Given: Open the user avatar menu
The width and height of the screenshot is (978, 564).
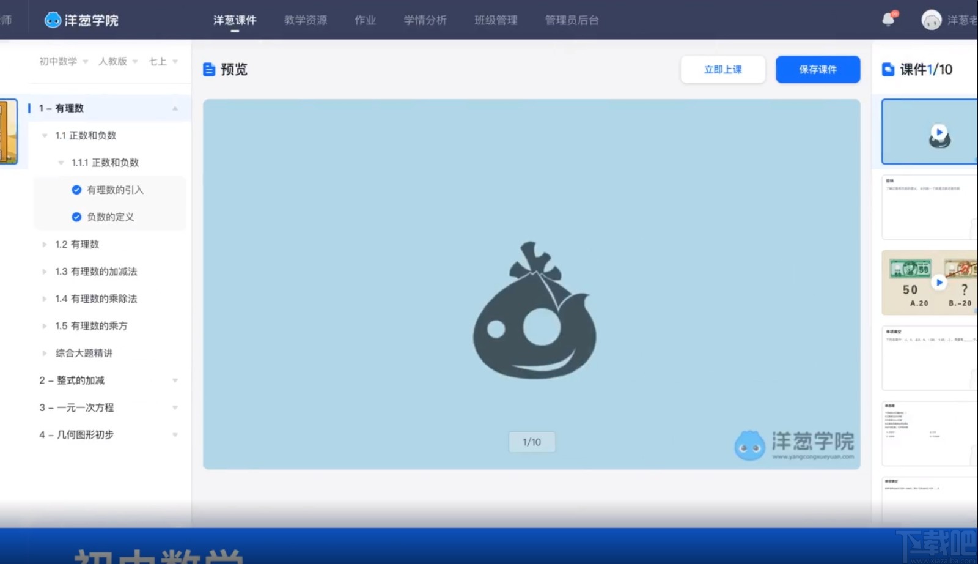Looking at the screenshot, I should pyautogui.click(x=931, y=20).
